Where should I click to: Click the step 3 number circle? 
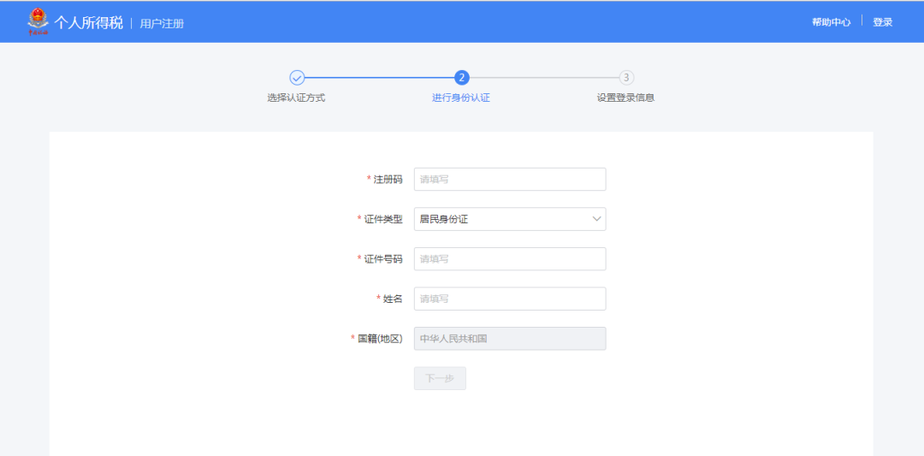click(x=626, y=78)
